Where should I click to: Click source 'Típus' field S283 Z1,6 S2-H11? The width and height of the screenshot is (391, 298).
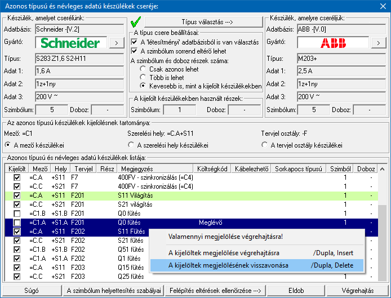pyautogui.click(x=79, y=59)
